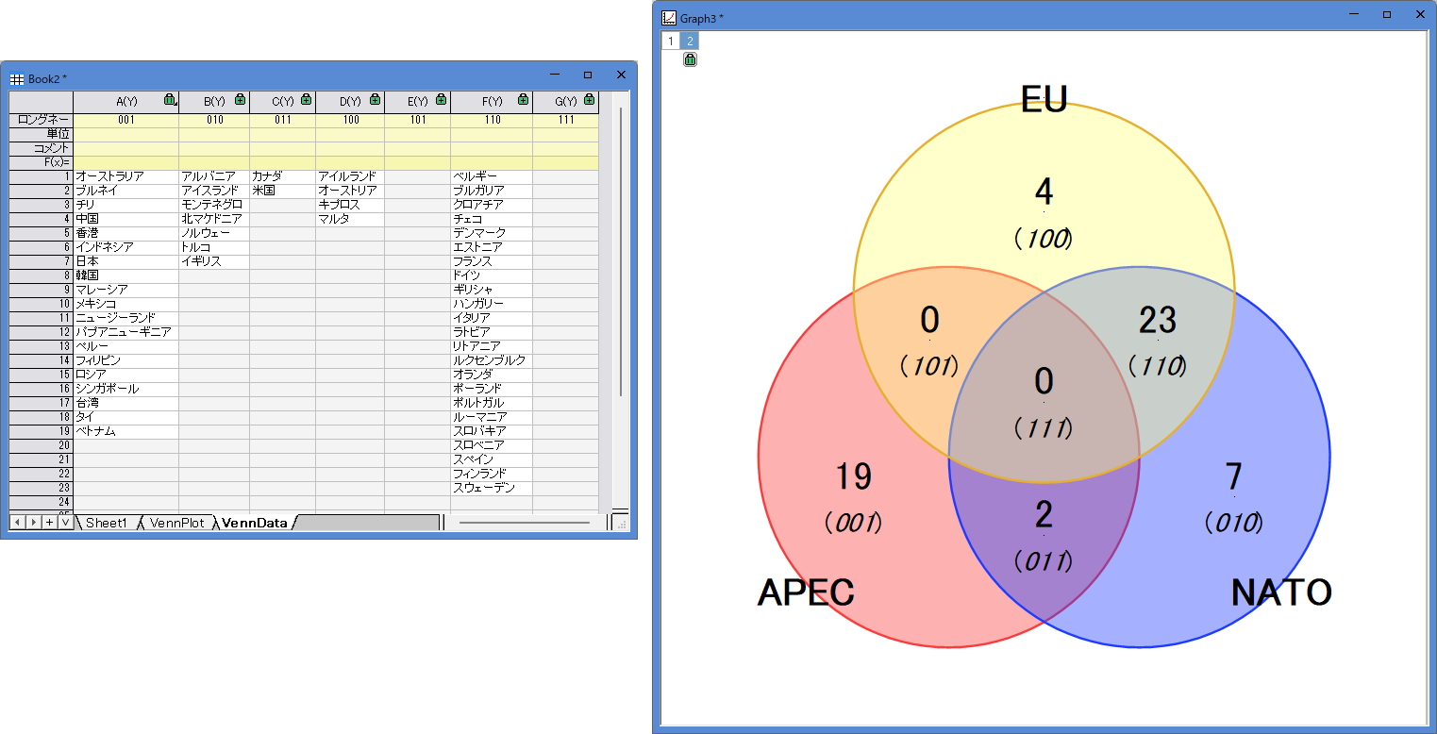Screen dimensions: 1437x734
Task: Select column header C(Y)
Action: pyautogui.click(x=282, y=101)
